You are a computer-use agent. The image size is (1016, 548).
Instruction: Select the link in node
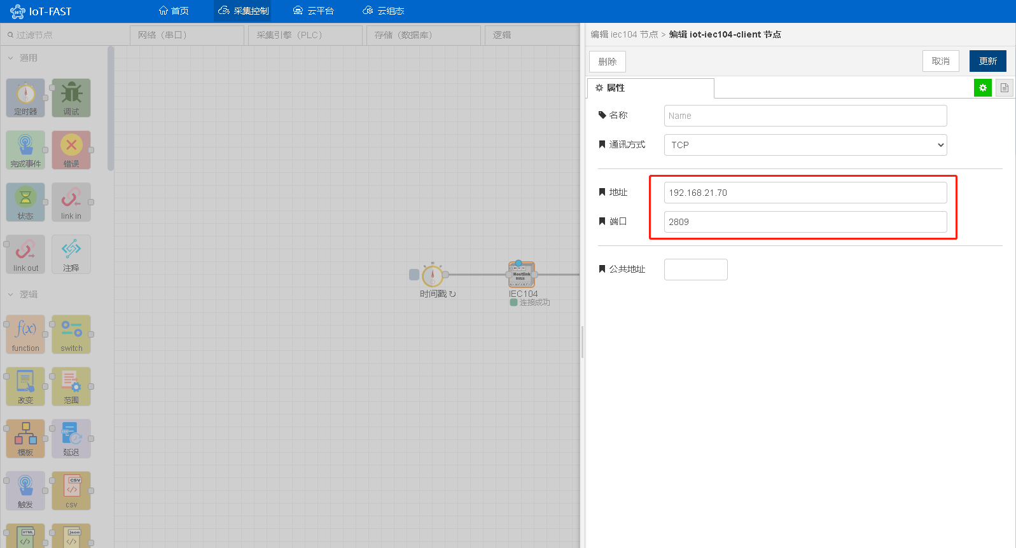click(71, 202)
